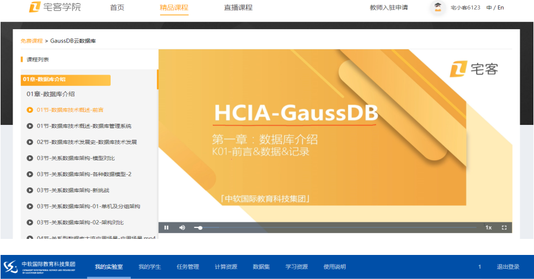Viewport: 534px width, 279px height.
Task: Pause the video with the pause button
Action: [x=166, y=227]
